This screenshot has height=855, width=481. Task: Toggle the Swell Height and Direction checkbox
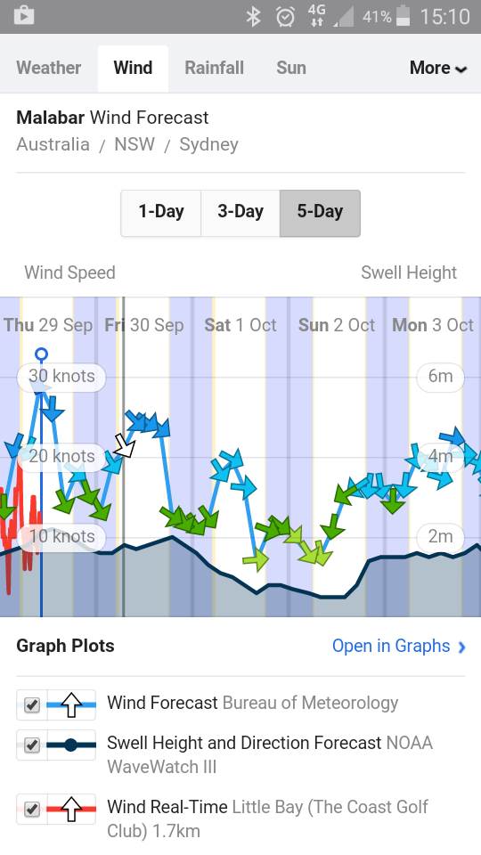pyautogui.click(x=32, y=745)
